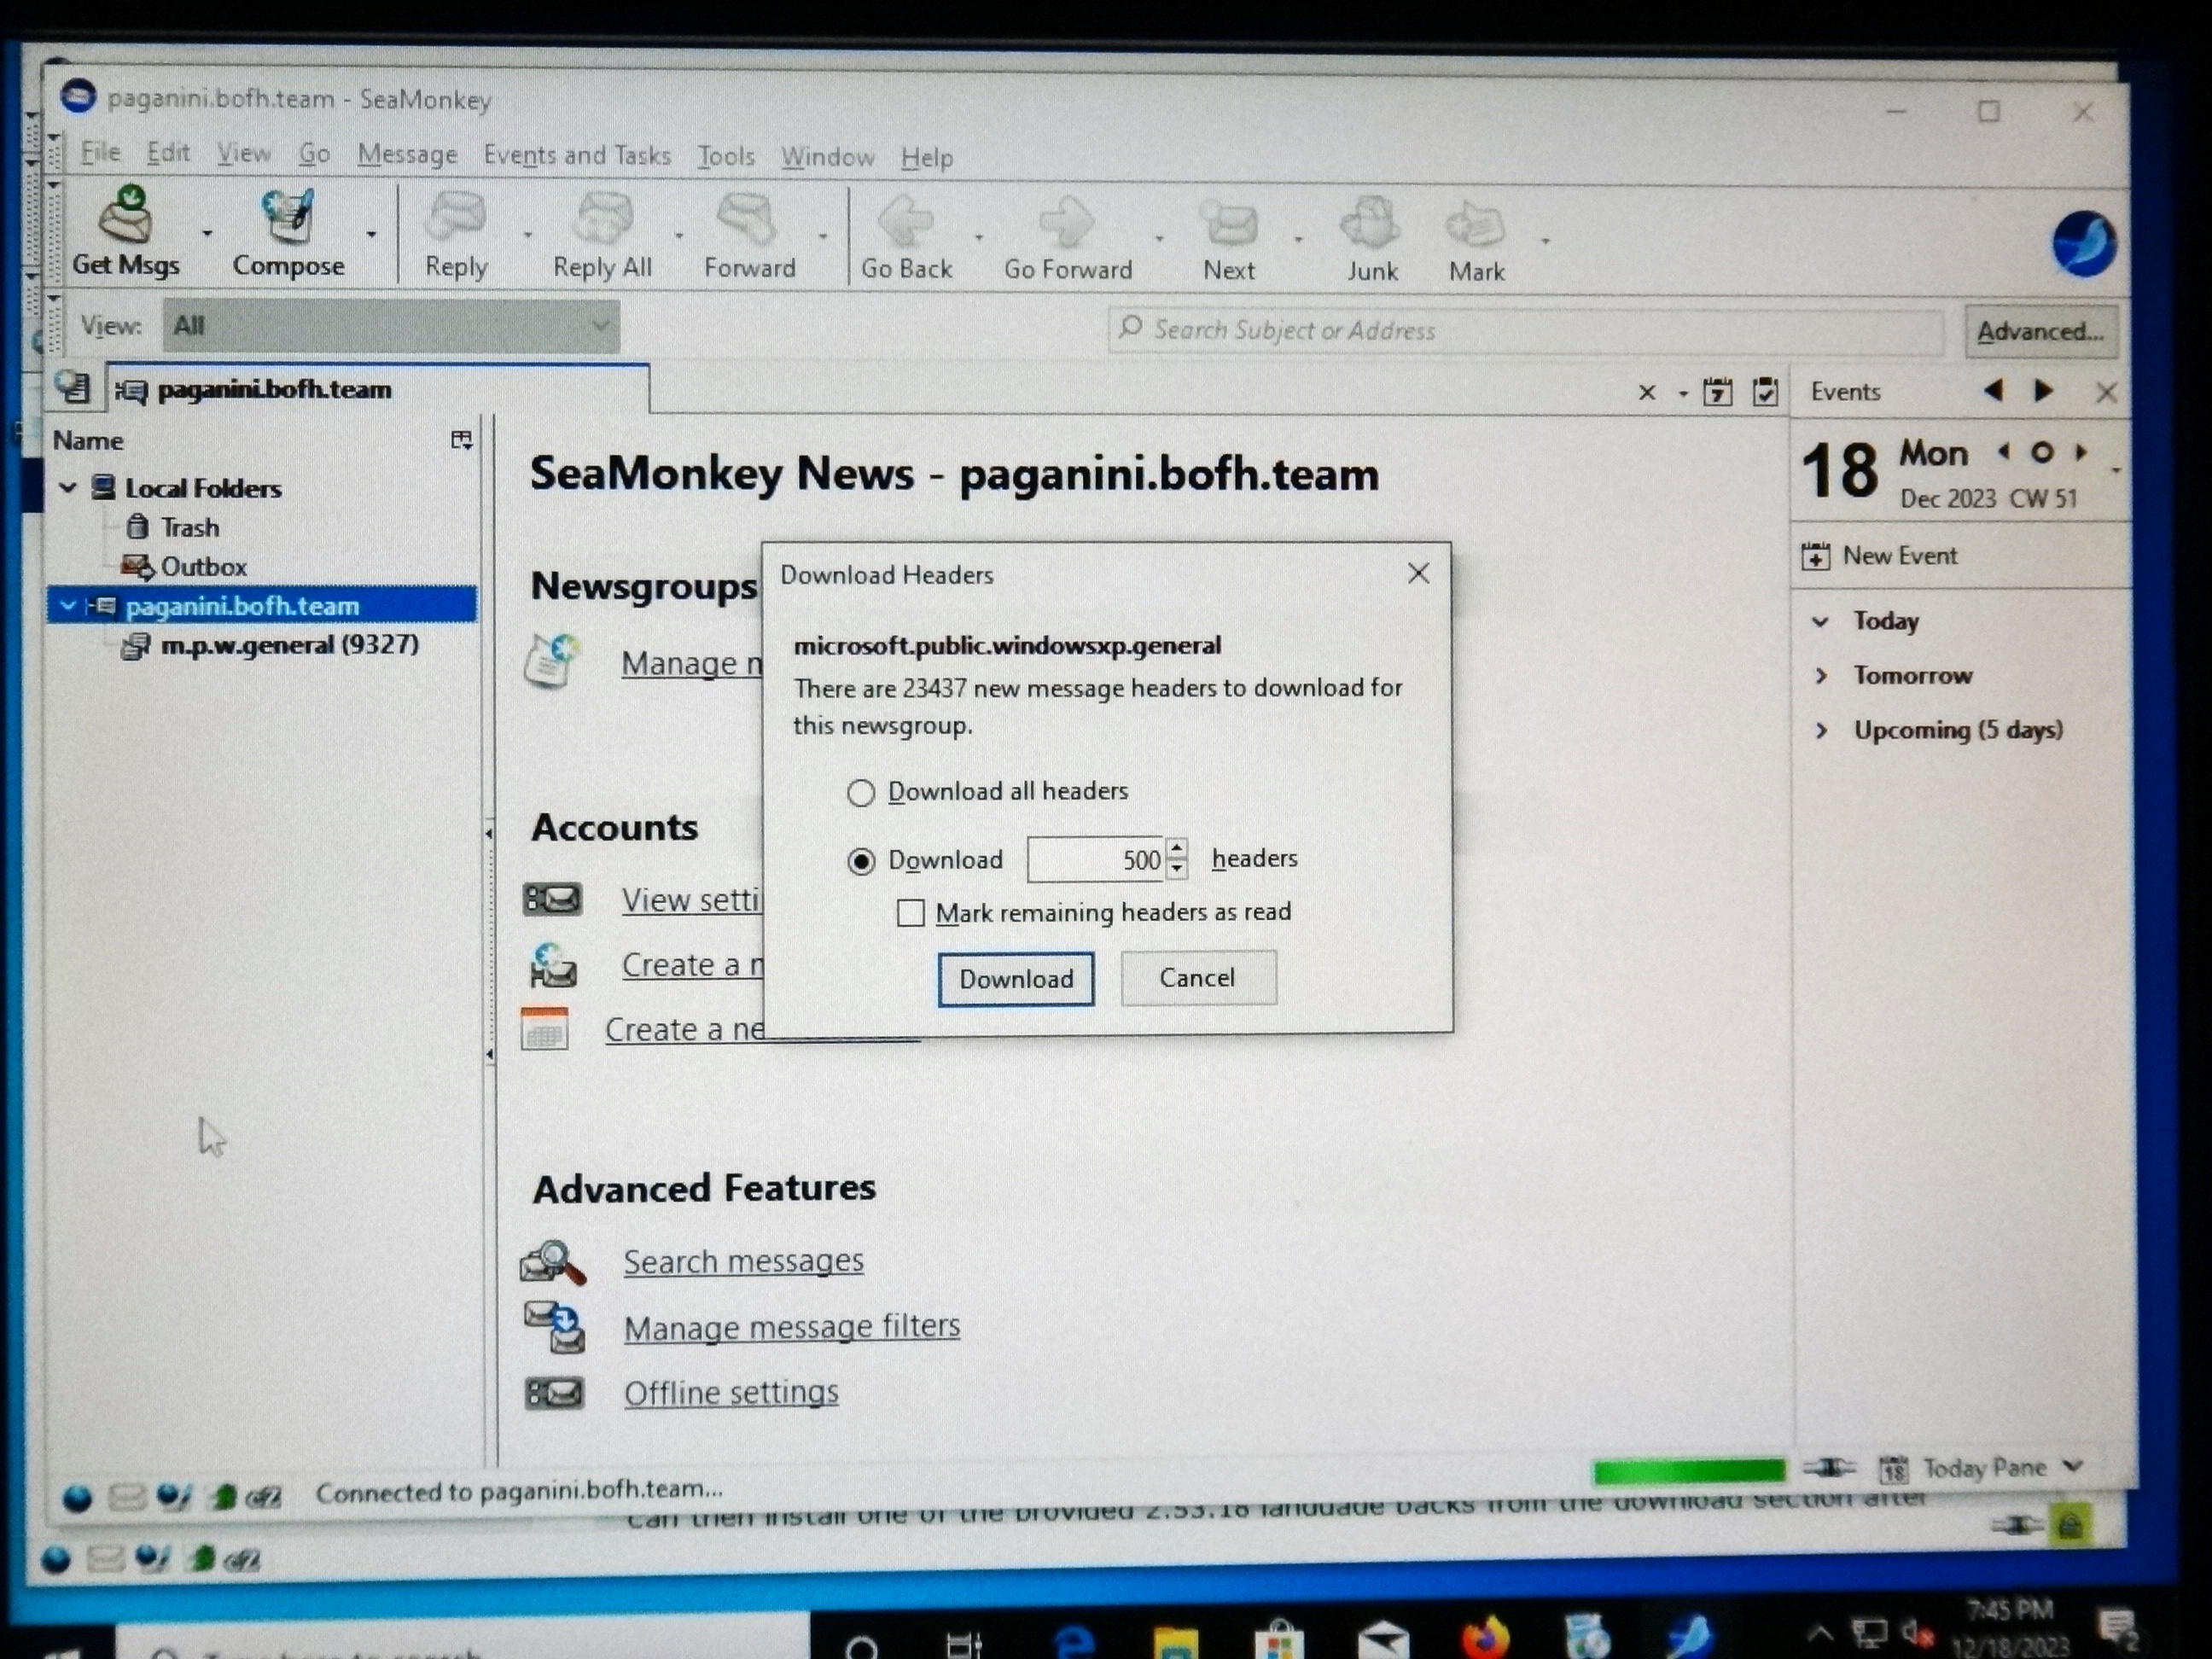This screenshot has height=1659, width=2212.
Task: Increase the header count spinner
Action: [x=1177, y=849]
